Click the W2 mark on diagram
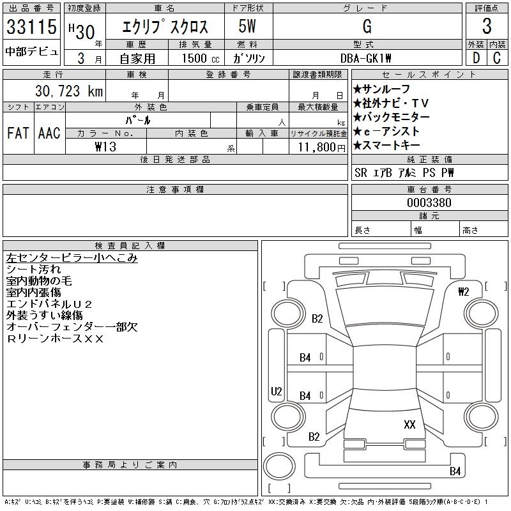 (x=464, y=292)
